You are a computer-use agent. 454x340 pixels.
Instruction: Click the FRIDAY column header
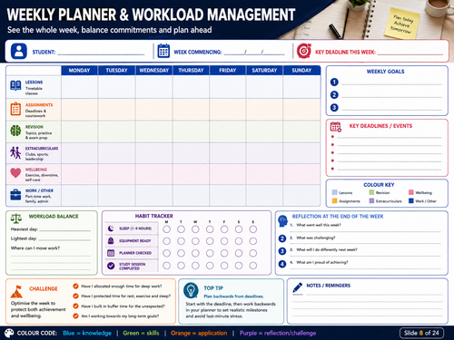[x=228, y=71]
